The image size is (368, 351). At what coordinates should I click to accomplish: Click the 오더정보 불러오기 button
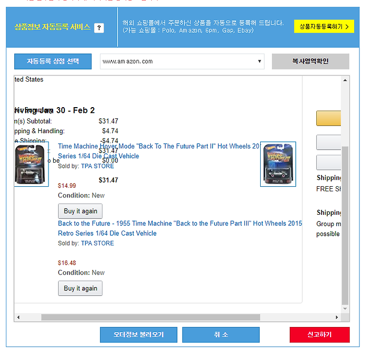point(139,335)
